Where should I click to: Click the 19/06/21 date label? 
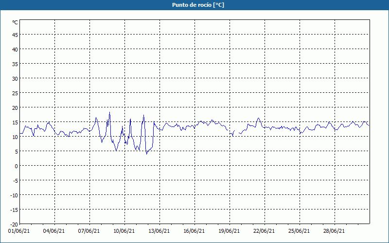[x=229, y=231]
